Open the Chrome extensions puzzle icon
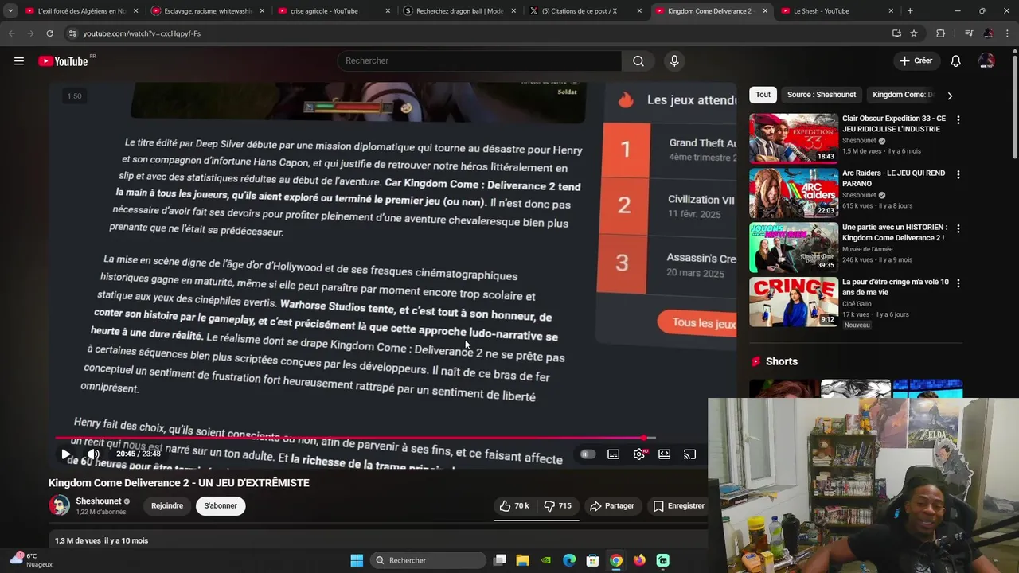The height and width of the screenshot is (573, 1019). (941, 33)
